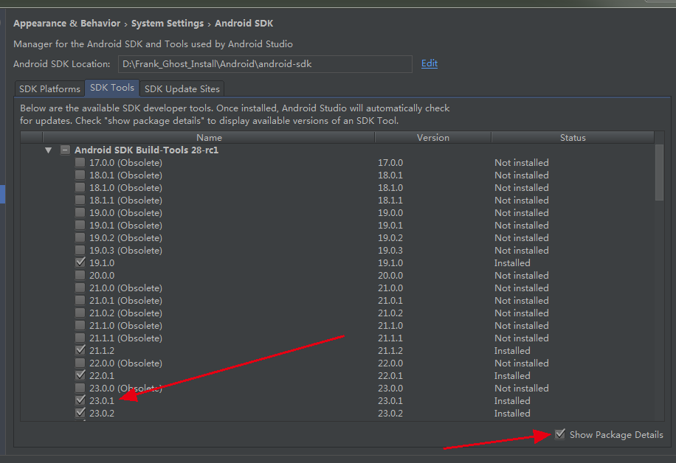Click the version cell 22.0.1
Image resolution: width=676 pixels, height=463 pixels.
(x=390, y=375)
